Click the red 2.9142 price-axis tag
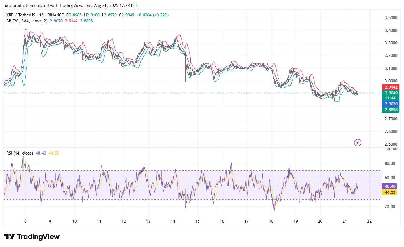This screenshot has width=404, height=247. 391,87
